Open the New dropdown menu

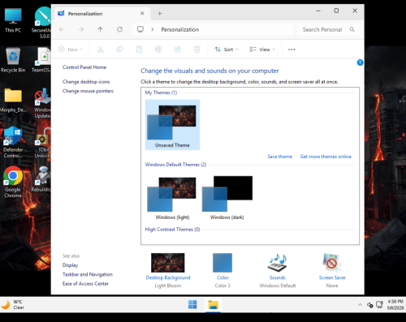pos(71,49)
